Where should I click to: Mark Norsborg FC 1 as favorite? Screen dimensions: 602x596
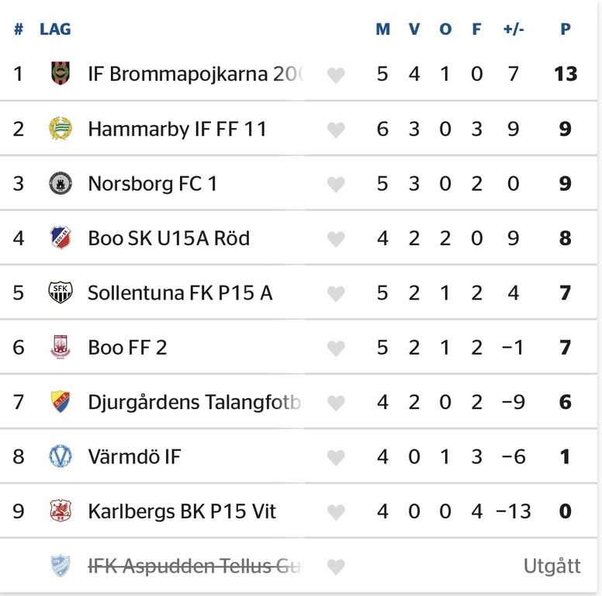[x=335, y=184]
